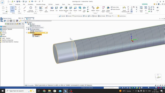Click Resize Rounds button
This screenshot has height=93, width=165.
115,9
